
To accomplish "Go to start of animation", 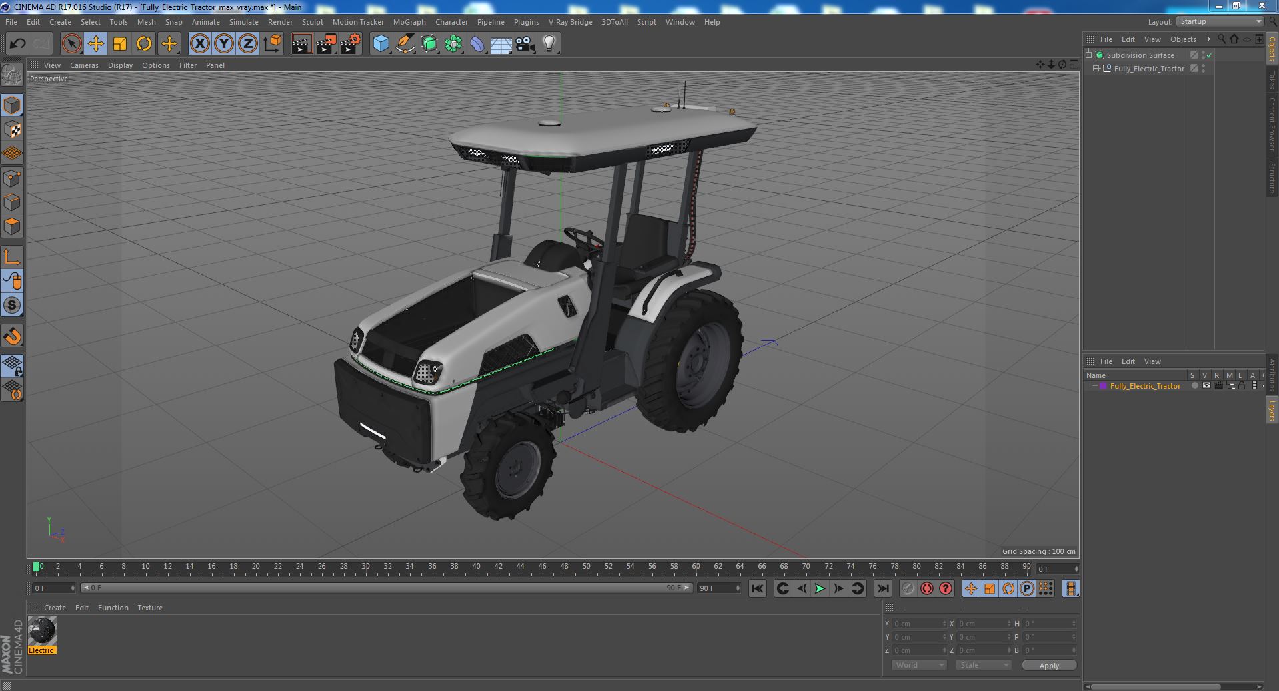I will coord(757,588).
